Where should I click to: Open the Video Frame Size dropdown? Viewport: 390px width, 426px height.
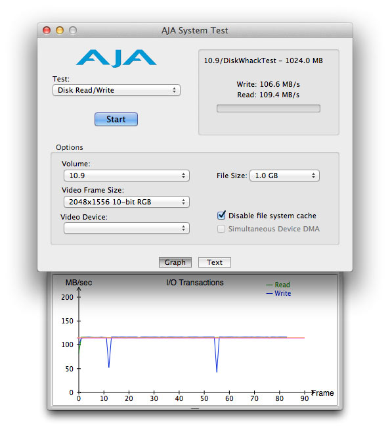tap(127, 202)
